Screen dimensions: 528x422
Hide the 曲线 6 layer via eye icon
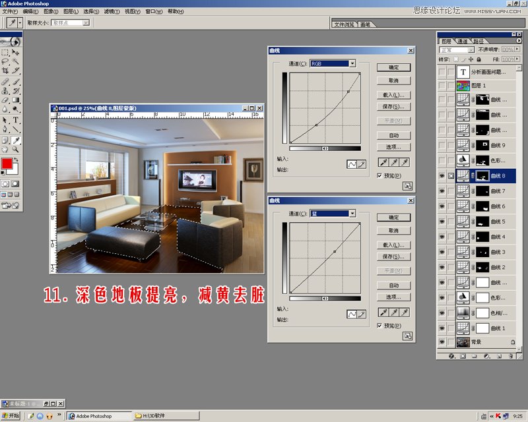coord(442,206)
